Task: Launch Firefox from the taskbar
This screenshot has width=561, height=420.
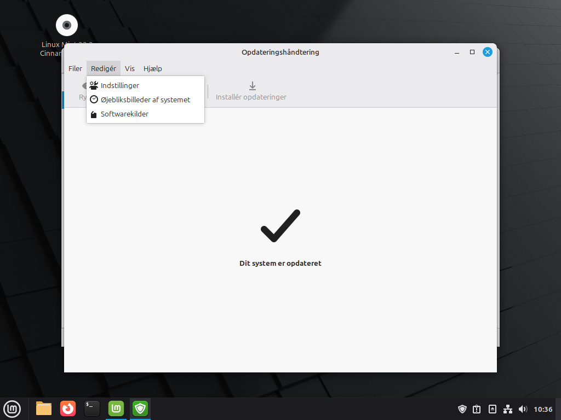Action: [68, 409]
